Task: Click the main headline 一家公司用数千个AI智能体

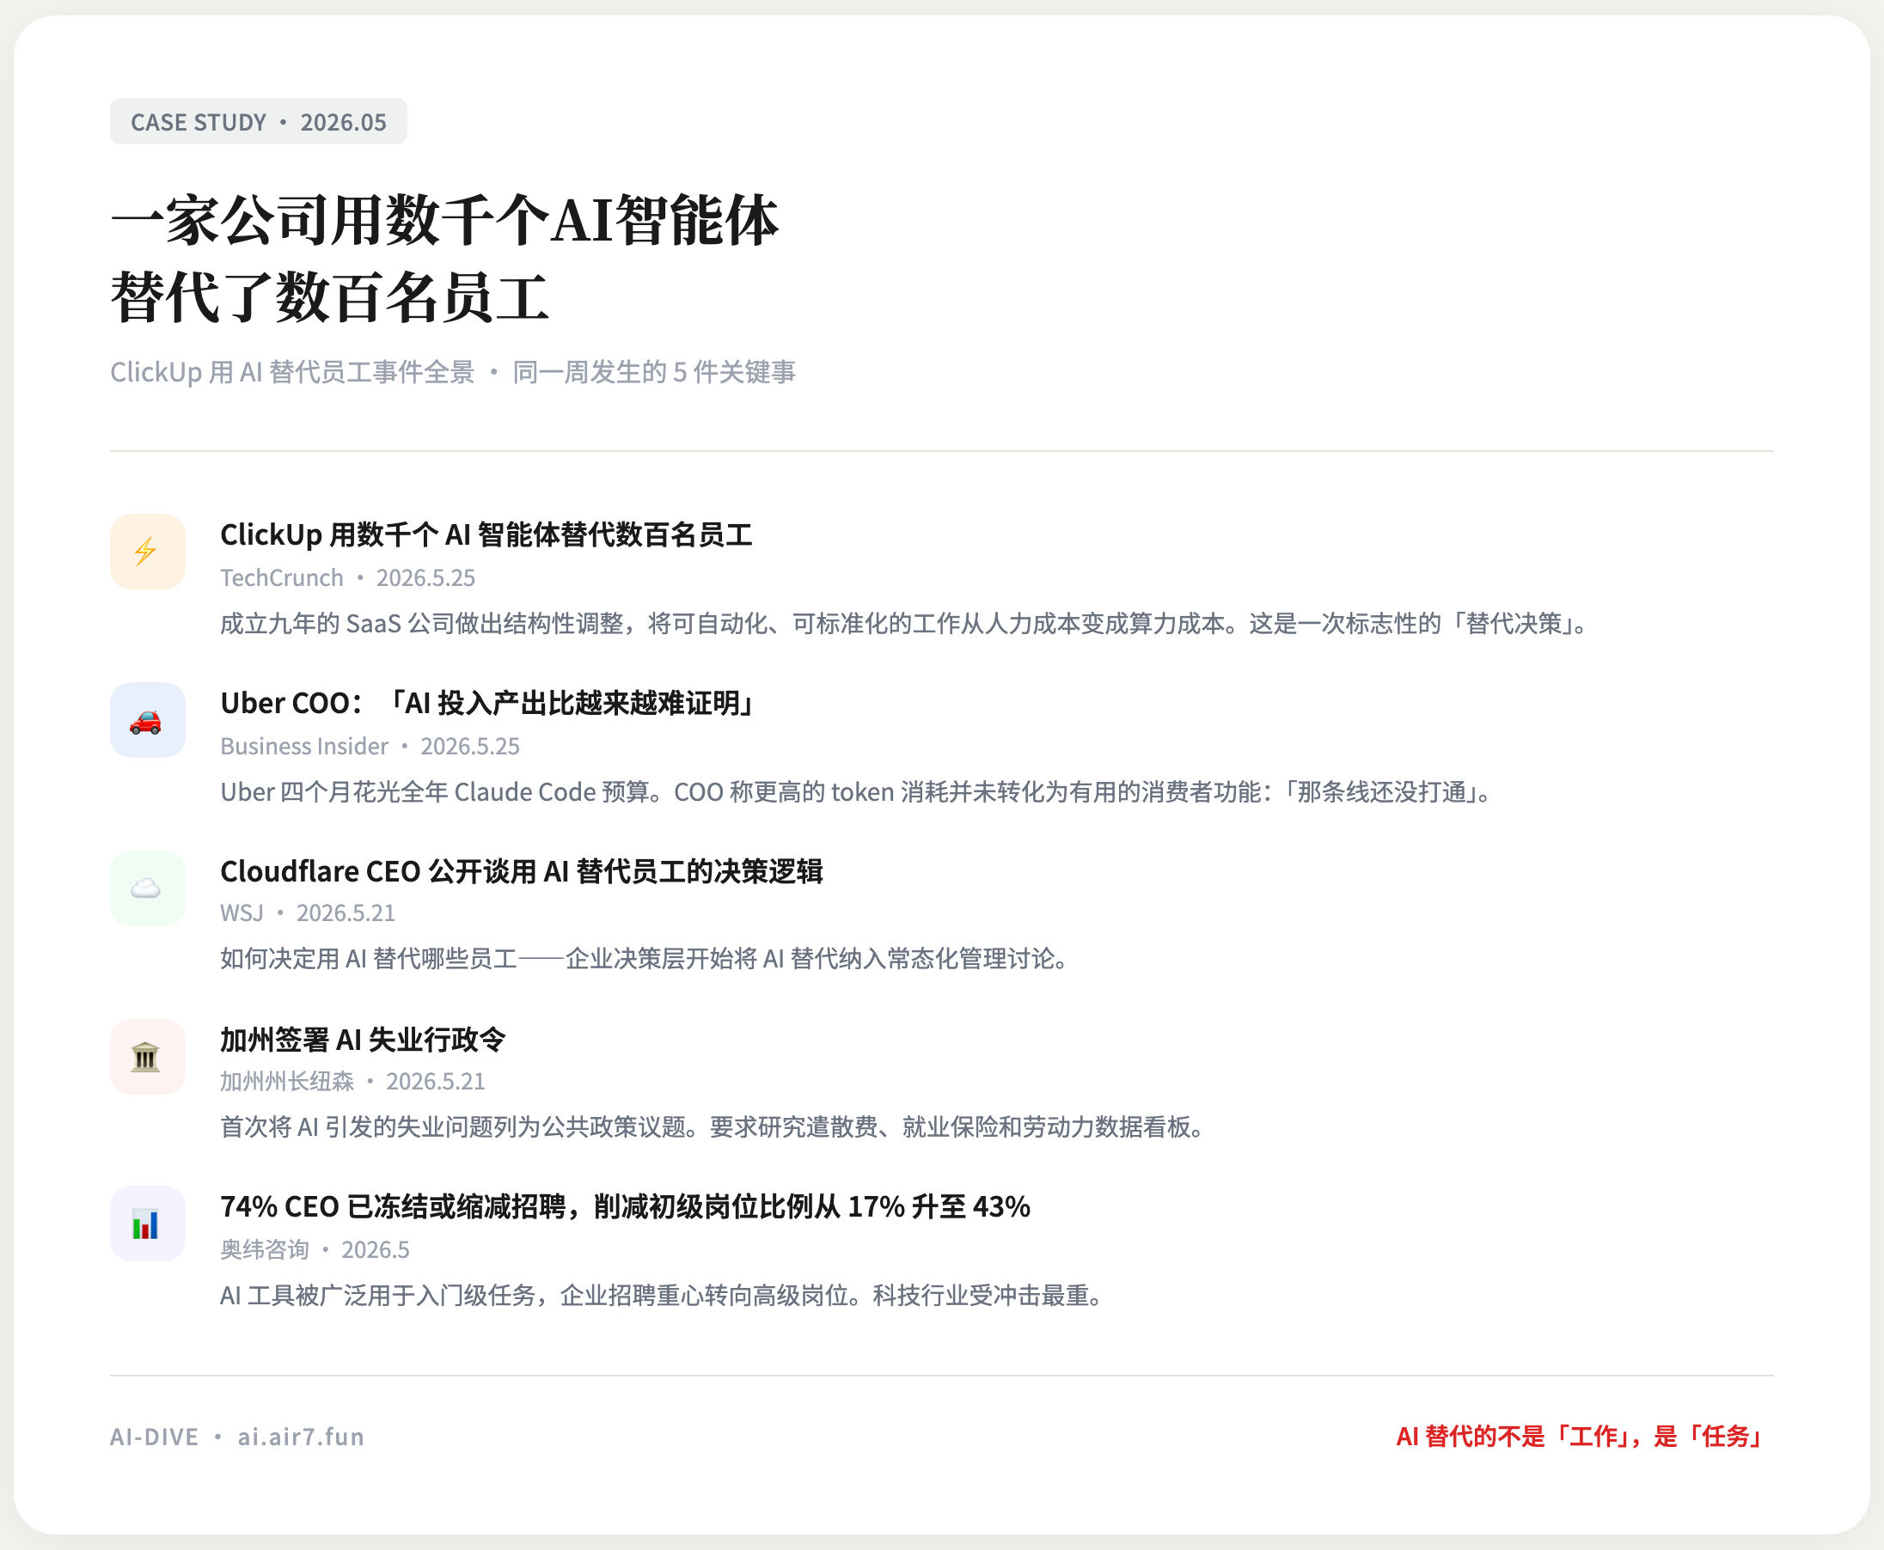Action: [x=444, y=221]
